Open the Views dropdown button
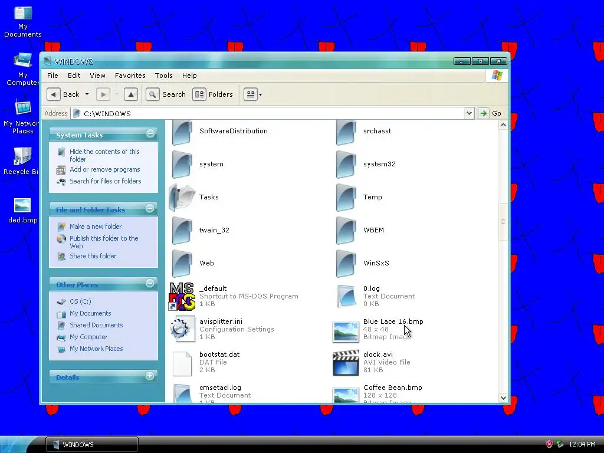Image resolution: width=604 pixels, height=453 pixels. [253, 94]
